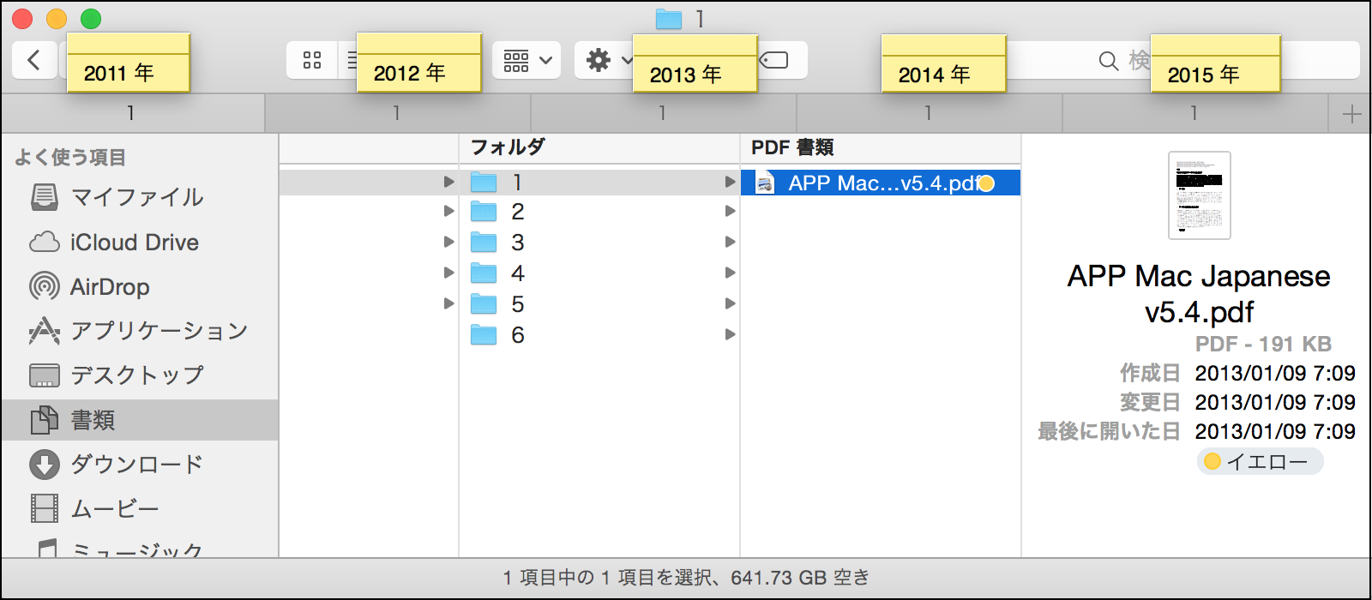
Task: Select AirDrop in the sidebar
Action: pyautogui.click(x=140, y=287)
